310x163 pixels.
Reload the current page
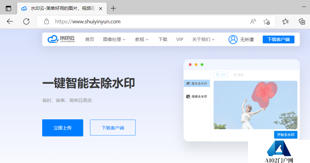26,21
